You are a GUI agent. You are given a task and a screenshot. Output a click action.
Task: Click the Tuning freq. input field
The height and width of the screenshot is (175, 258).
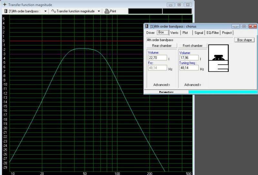click(189, 68)
